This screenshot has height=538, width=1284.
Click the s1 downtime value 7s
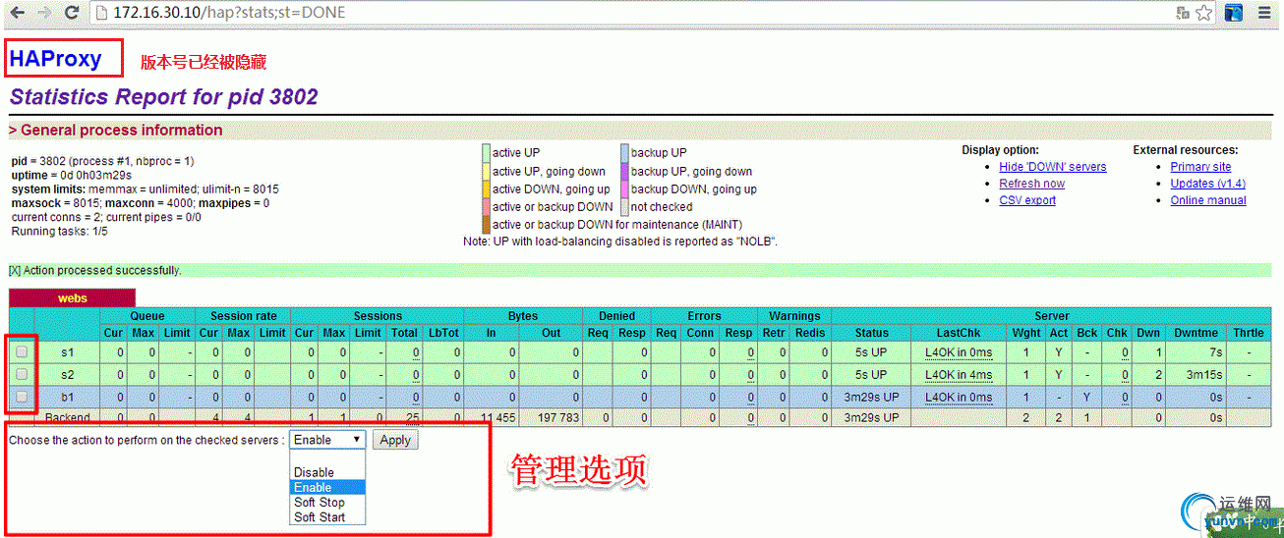tap(1215, 351)
